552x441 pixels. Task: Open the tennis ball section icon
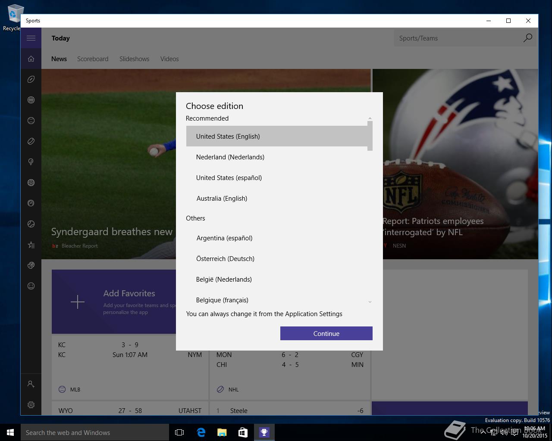pos(31,224)
